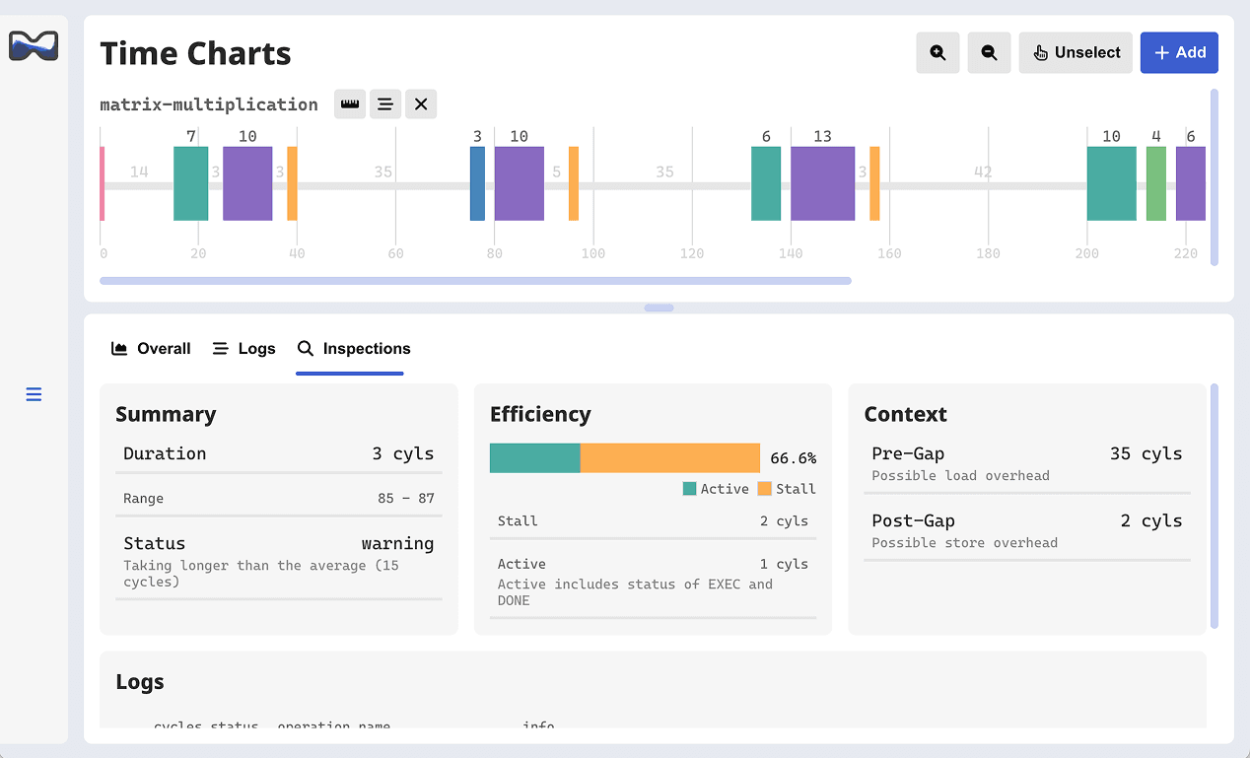Open the alignment list view for matrix-multiplication
This screenshot has width=1250, height=758.
[x=385, y=103]
